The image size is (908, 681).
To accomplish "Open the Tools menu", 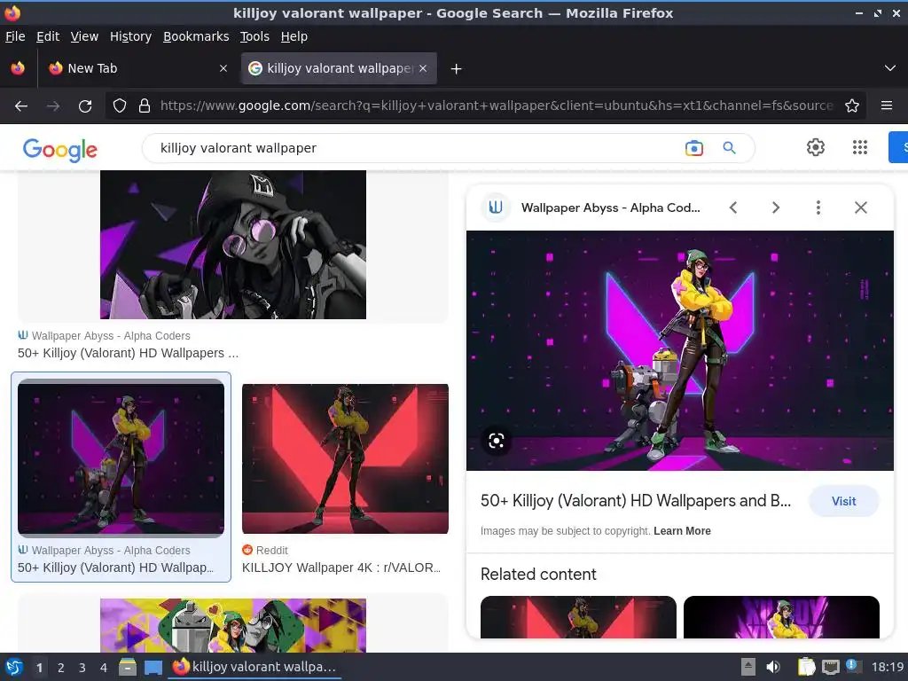I will pos(254,36).
